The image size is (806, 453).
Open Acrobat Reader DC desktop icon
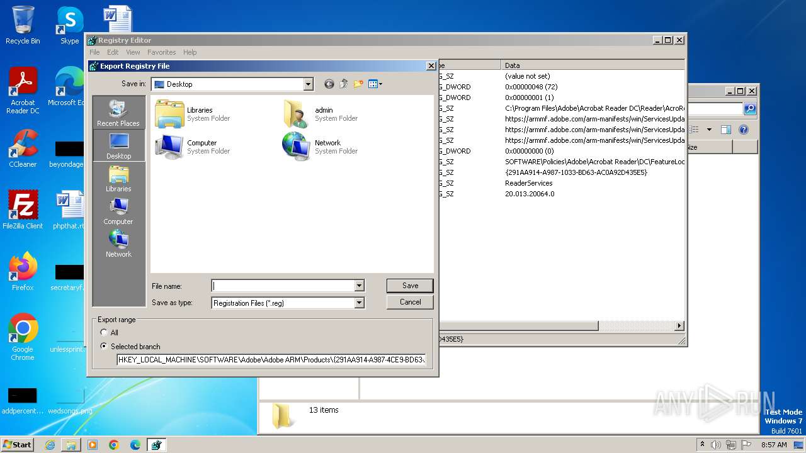(23, 91)
